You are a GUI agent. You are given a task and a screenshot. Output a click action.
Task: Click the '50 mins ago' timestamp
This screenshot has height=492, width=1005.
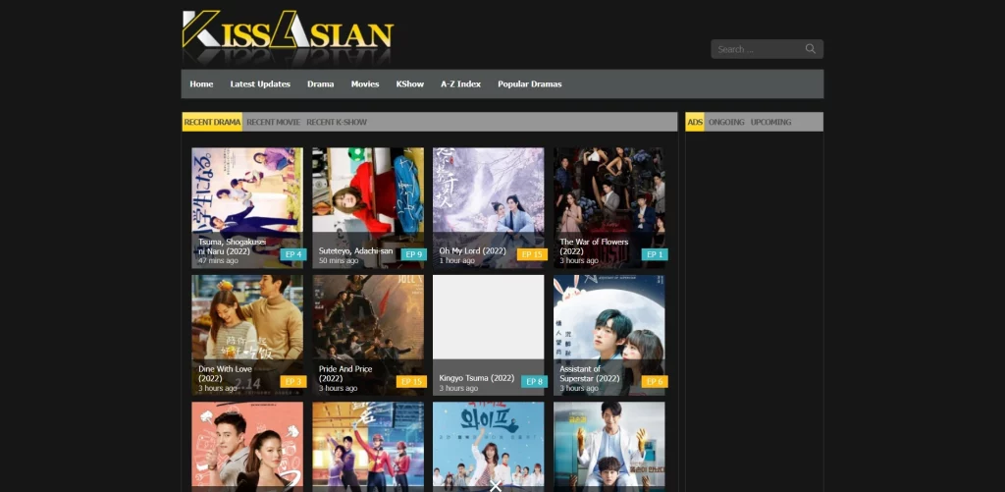click(x=339, y=261)
